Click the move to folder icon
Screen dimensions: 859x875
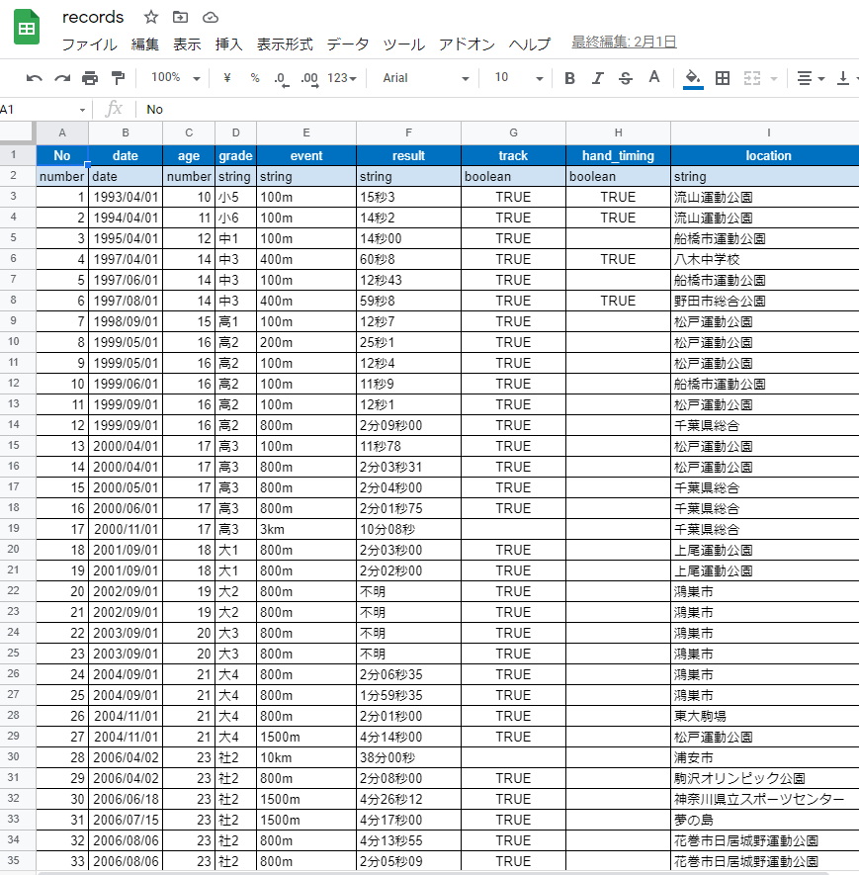pos(180,18)
